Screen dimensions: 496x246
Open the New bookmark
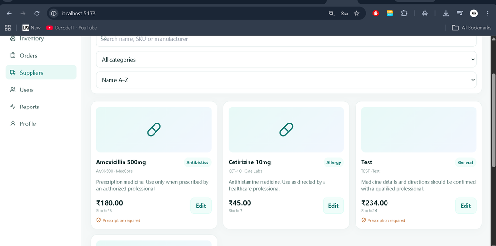(31, 28)
